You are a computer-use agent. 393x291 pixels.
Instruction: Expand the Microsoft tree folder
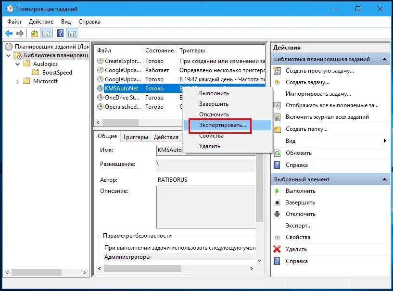pyautogui.click(x=17, y=82)
